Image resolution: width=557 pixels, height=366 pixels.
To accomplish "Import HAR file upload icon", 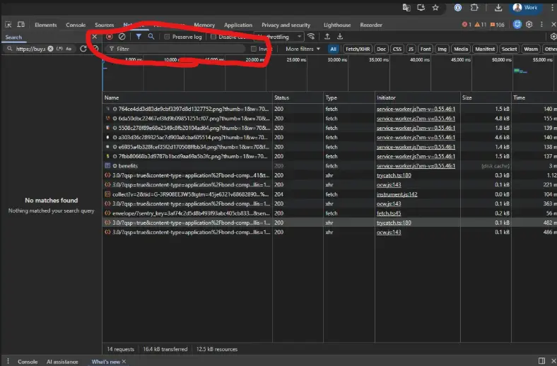I will [327, 37].
